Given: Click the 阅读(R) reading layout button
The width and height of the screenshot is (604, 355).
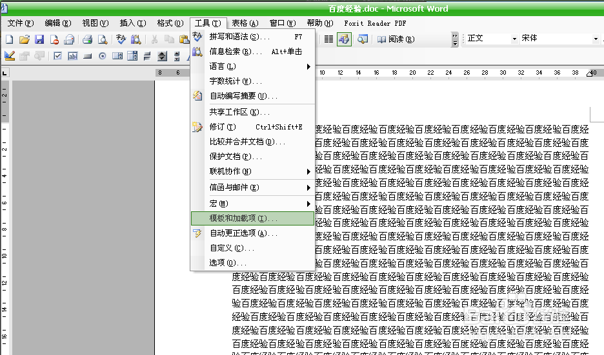Looking at the screenshot, I should [396, 39].
